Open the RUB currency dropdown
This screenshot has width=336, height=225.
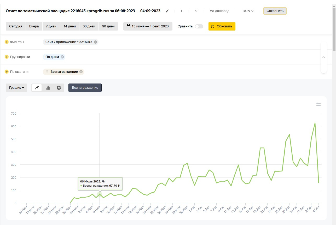(248, 11)
